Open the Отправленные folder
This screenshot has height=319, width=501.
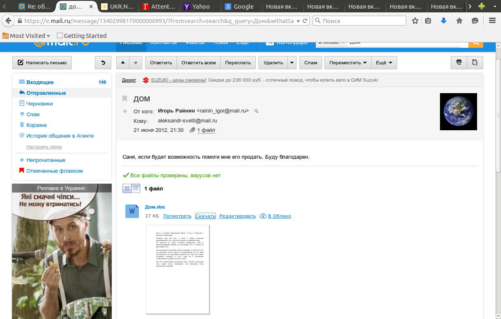coord(46,93)
